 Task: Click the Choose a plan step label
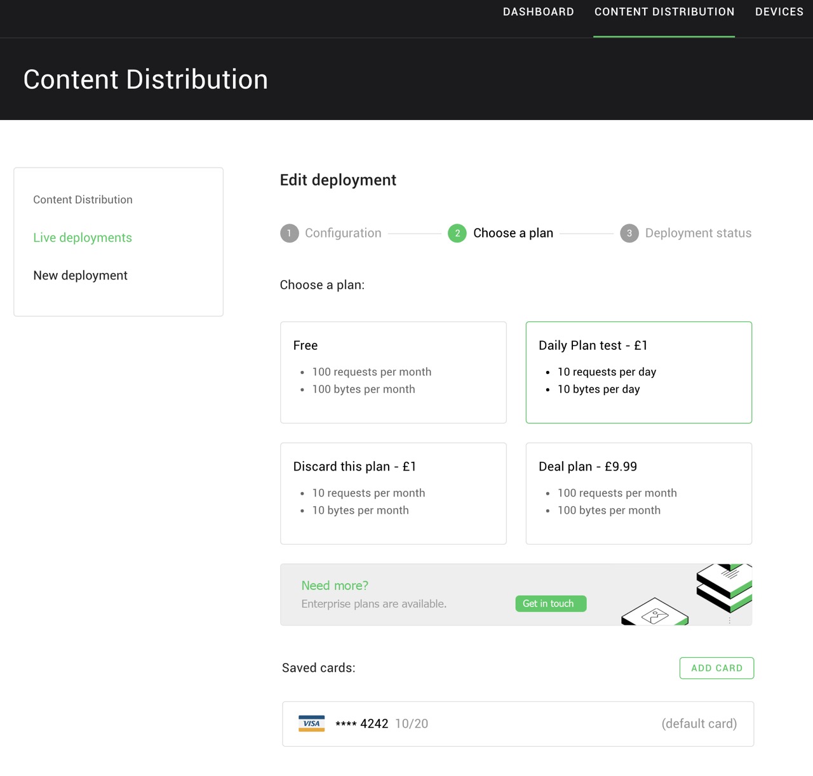coord(513,233)
